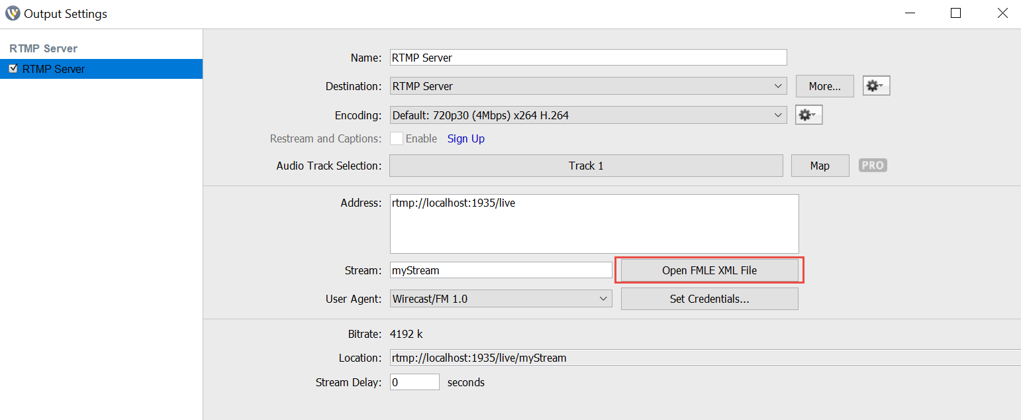Screen dimensions: 1021x420
Task: Click into the Name text field
Action: pos(588,58)
